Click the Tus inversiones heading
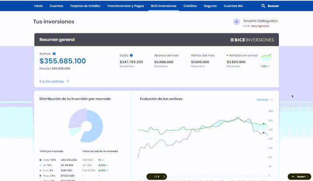Viewport: 313px width, 181px height. click(x=54, y=21)
